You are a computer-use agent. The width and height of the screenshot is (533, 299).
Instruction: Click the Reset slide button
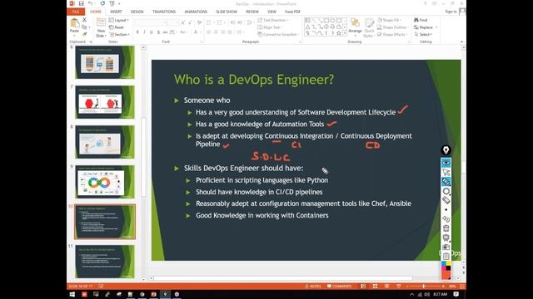117,27
